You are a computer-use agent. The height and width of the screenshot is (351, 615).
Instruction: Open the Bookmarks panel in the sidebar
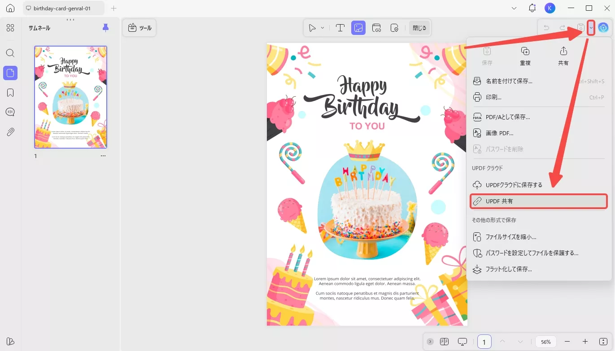coord(10,92)
